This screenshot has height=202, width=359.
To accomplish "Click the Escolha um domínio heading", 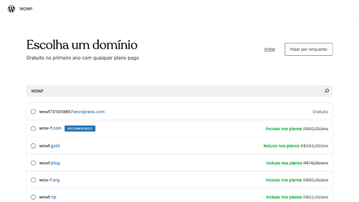I will click(82, 45).
